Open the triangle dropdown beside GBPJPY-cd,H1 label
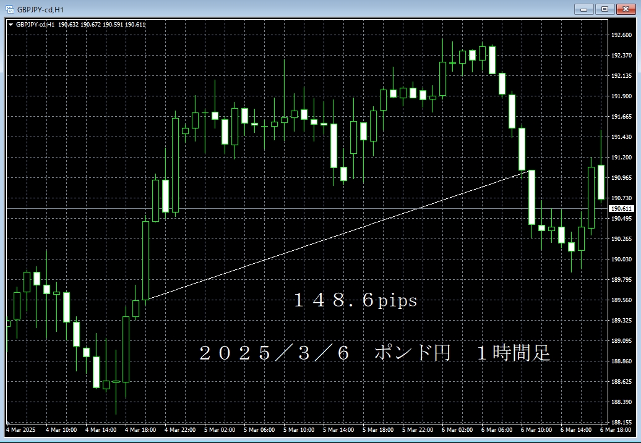 coord(11,25)
